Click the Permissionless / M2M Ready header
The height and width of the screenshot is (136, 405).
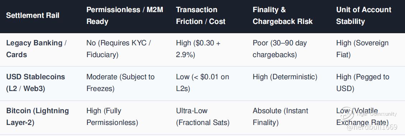point(125,15)
